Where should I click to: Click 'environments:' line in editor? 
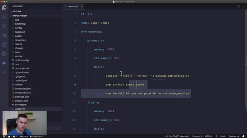point(91,32)
